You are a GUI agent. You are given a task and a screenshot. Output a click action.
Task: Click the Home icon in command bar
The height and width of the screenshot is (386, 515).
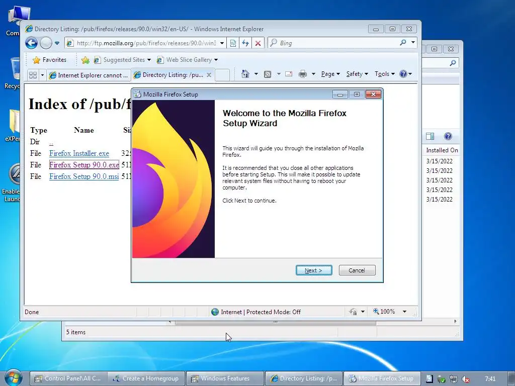(245, 74)
